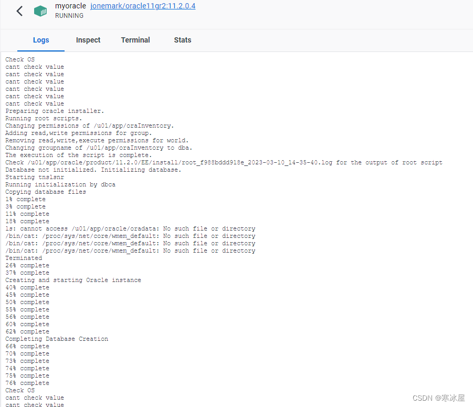Screen dimensions: 473x407
Task: Click the '1% complete' log line
Action: [x=25, y=199]
